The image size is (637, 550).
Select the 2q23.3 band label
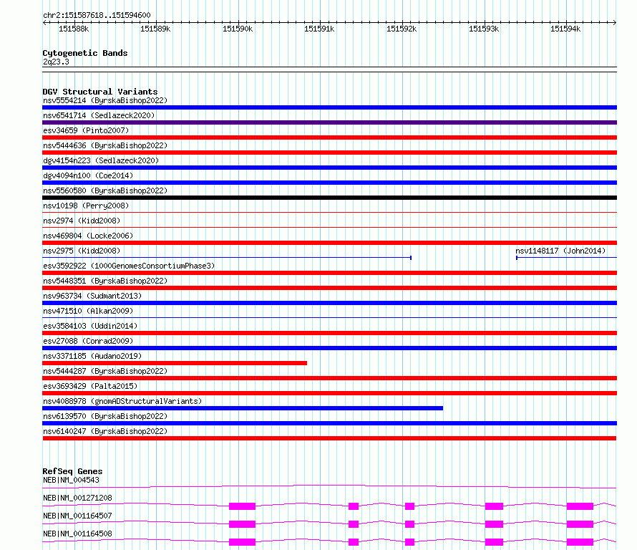tap(56, 62)
